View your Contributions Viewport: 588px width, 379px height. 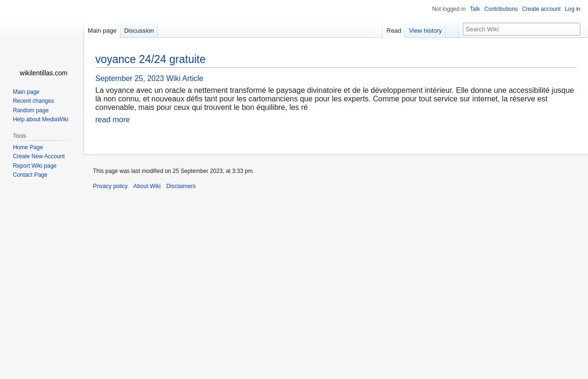501,9
